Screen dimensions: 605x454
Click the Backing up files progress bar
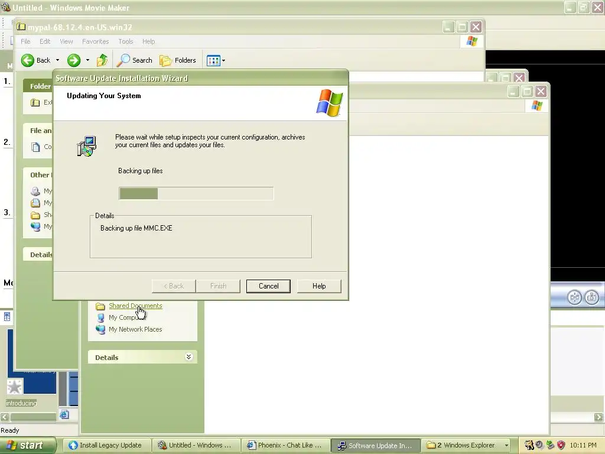coord(196,193)
